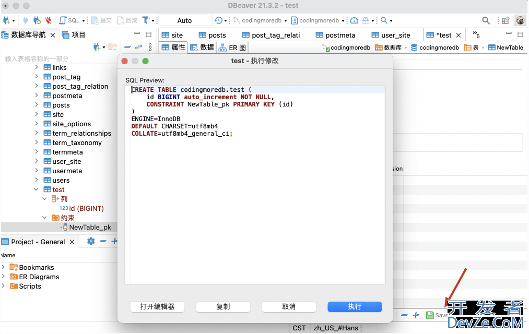Collapse the 列 columns node
Image resolution: width=529 pixels, height=334 pixels.
pos(44,199)
